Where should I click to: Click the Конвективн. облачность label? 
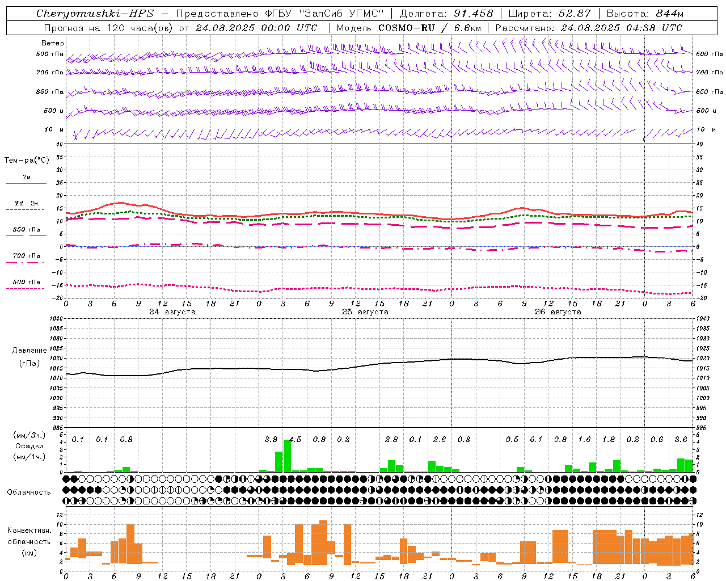[x=29, y=536]
